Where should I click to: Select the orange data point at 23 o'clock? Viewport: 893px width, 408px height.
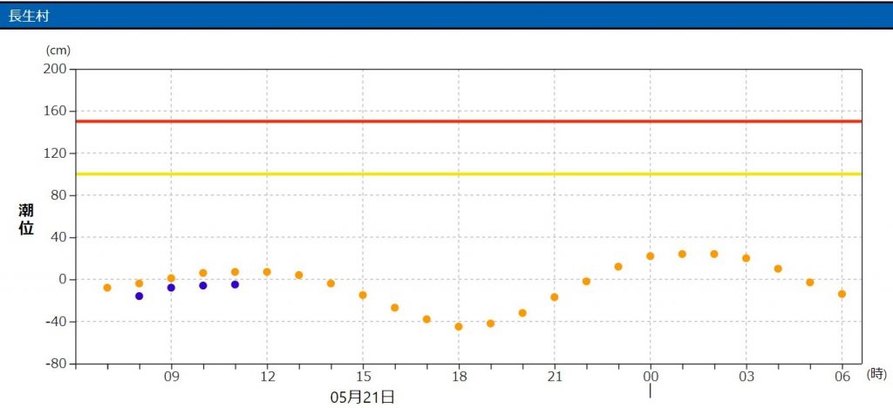(x=618, y=267)
